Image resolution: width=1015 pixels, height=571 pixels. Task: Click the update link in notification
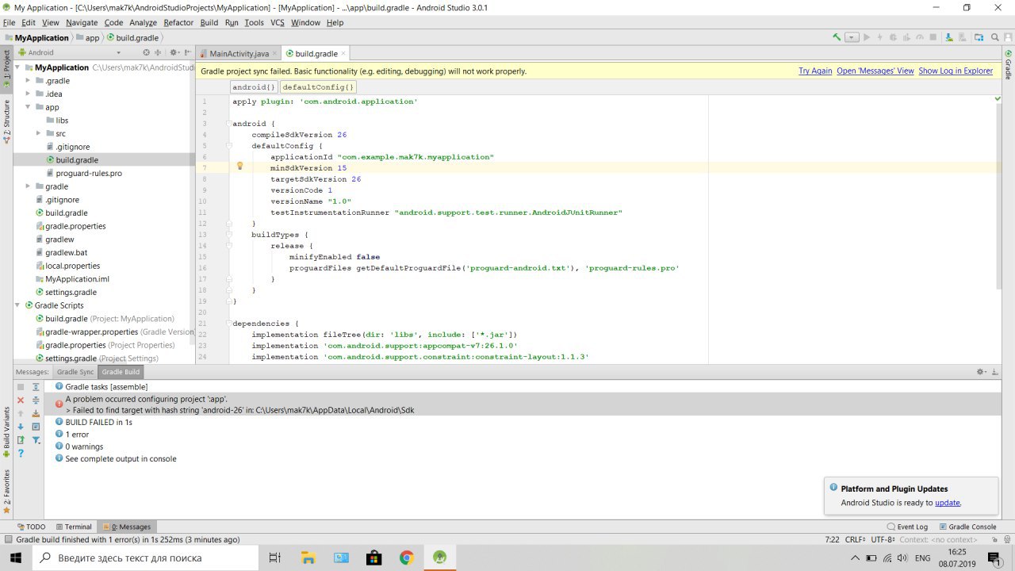[x=948, y=503]
